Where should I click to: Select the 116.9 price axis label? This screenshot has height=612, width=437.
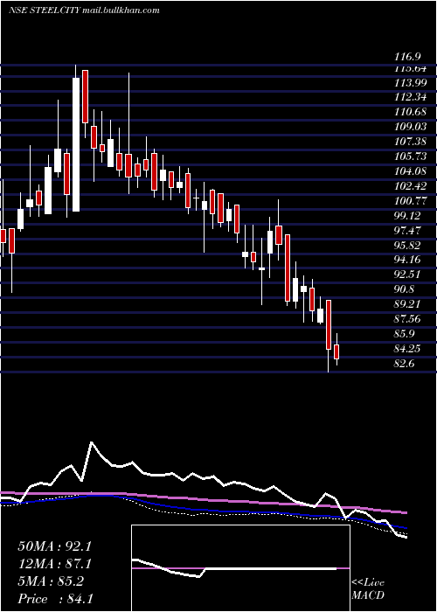pos(407,57)
